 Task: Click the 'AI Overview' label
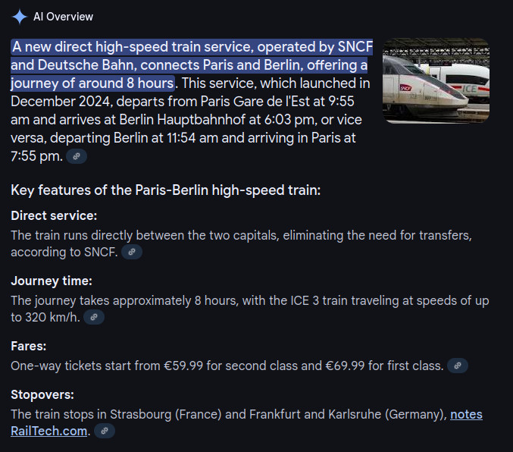(63, 17)
